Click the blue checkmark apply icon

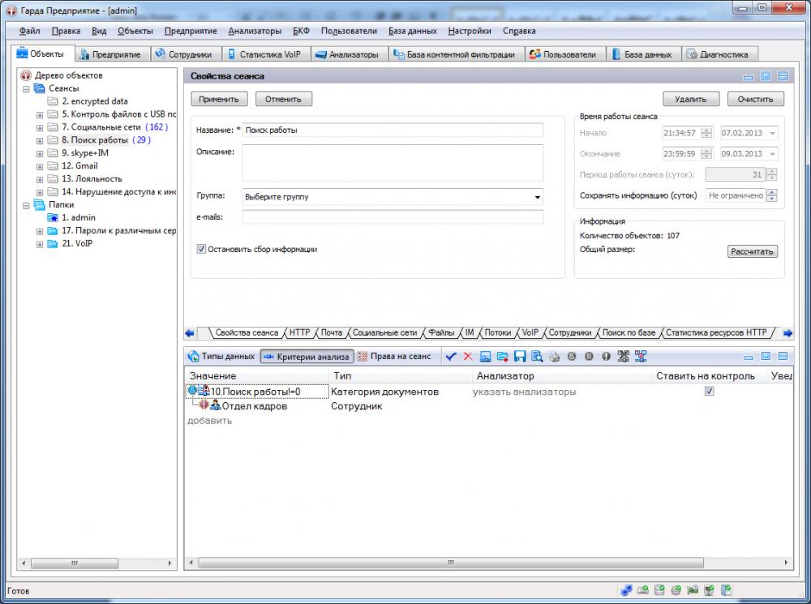[x=452, y=357]
